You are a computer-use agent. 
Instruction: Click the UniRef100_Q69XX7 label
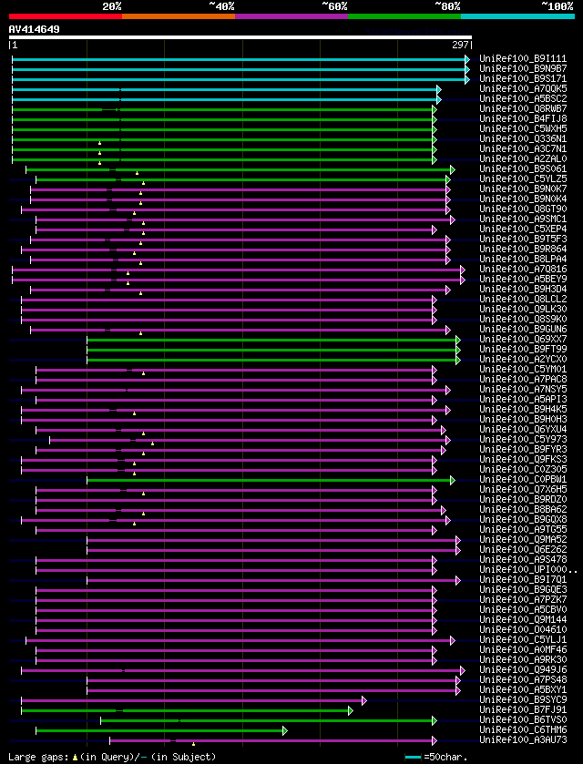coord(523,340)
